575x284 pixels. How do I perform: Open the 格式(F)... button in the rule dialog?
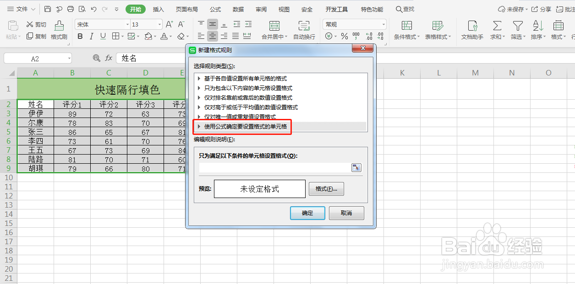coord(326,189)
